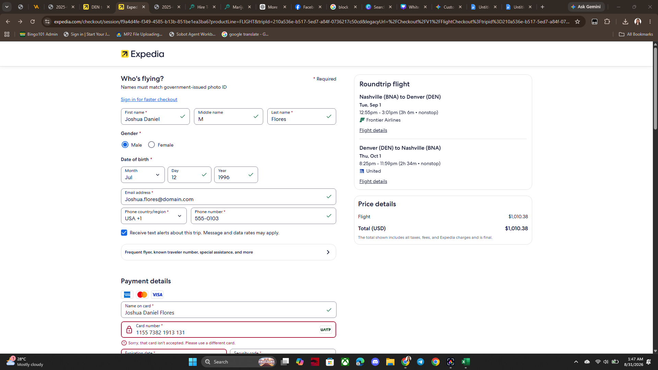Click the Expedia logo
Image resolution: width=658 pixels, height=370 pixels.
(x=143, y=54)
